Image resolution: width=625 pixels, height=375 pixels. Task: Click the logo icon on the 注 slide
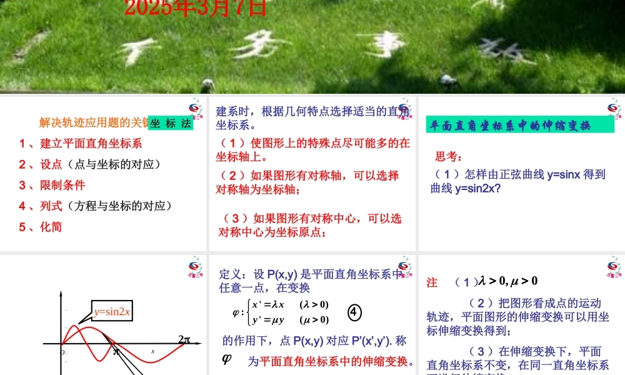coord(614,267)
